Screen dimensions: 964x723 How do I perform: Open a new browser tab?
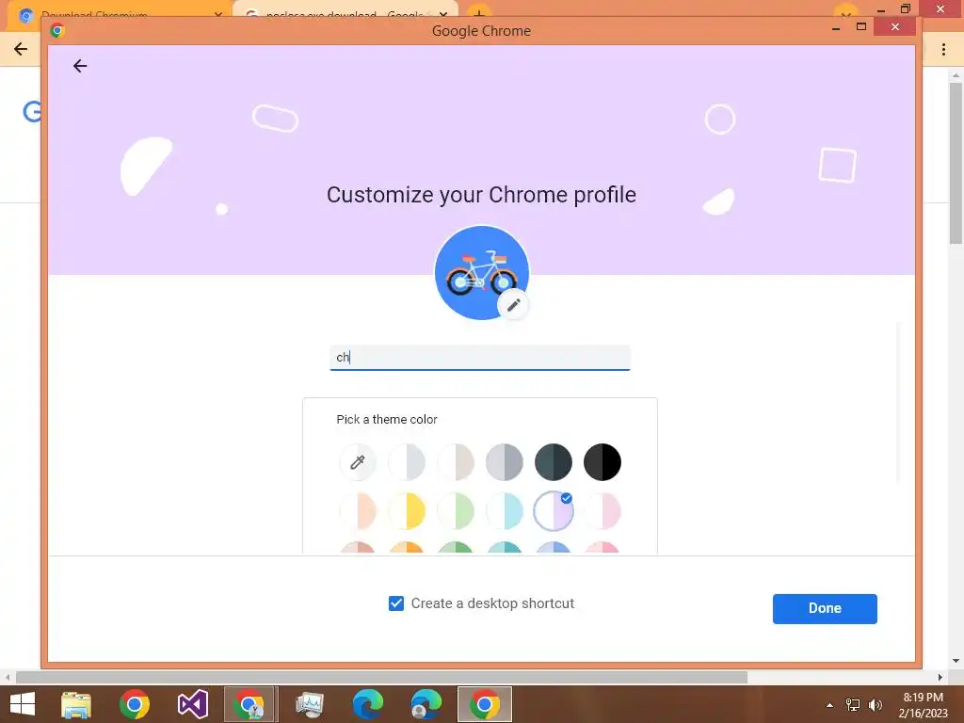(479, 13)
